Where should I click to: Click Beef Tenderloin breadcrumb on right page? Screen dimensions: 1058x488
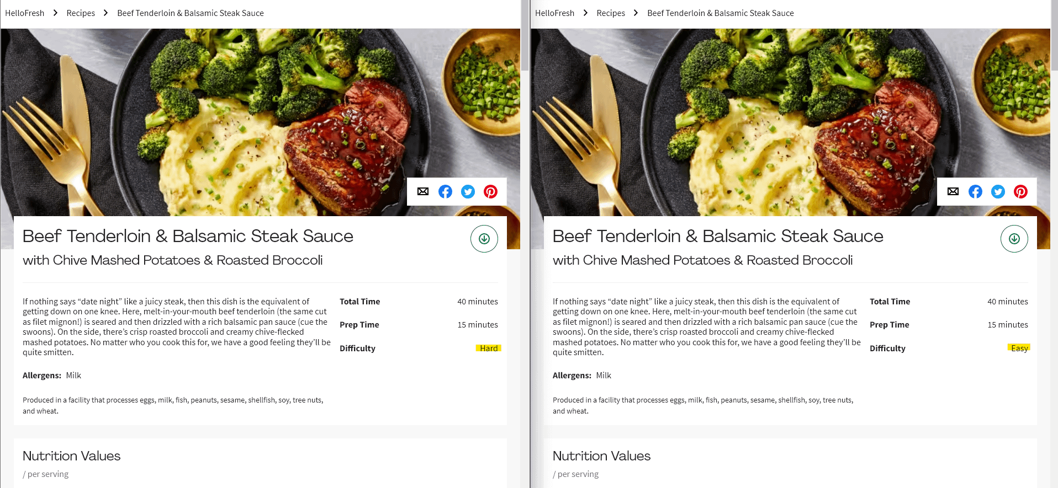720,13
